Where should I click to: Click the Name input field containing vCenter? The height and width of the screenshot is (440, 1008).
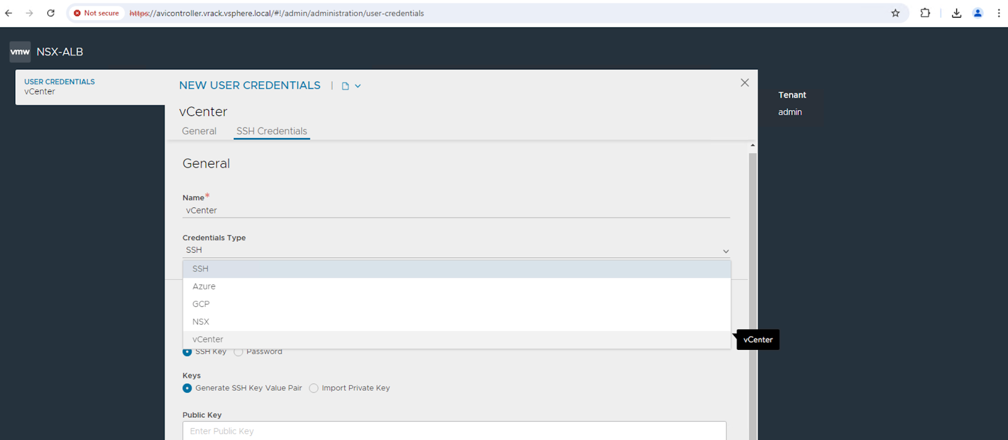click(456, 211)
